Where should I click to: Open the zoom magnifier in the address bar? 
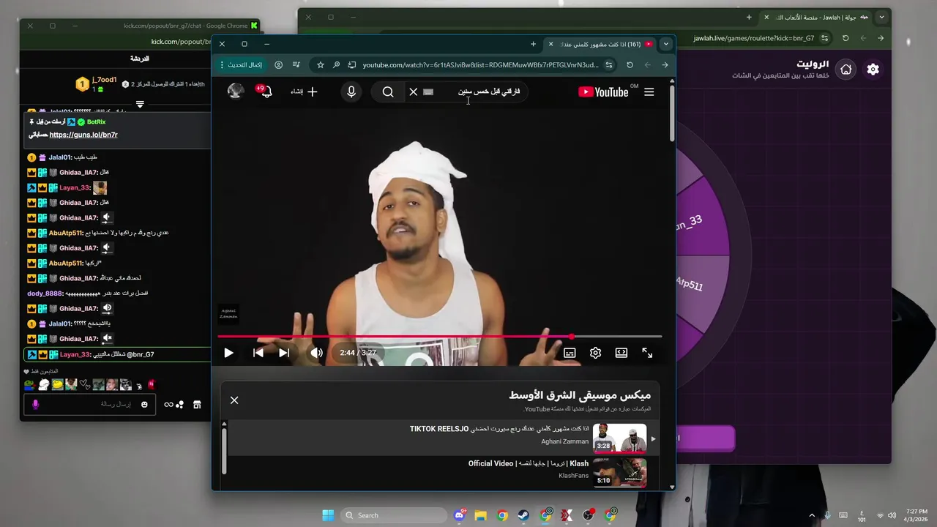coord(336,65)
